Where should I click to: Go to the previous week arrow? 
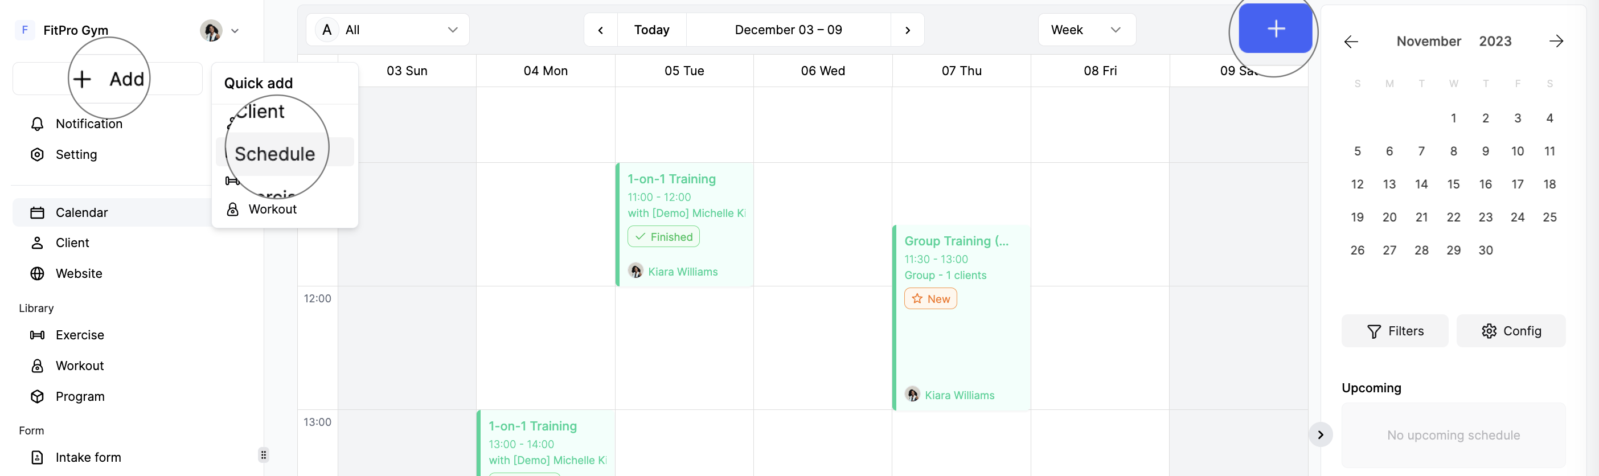tap(601, 30)
